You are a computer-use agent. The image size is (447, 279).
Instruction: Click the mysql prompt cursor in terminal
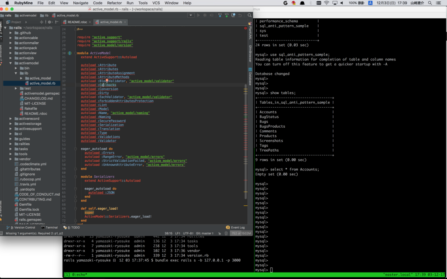point(272,270)
